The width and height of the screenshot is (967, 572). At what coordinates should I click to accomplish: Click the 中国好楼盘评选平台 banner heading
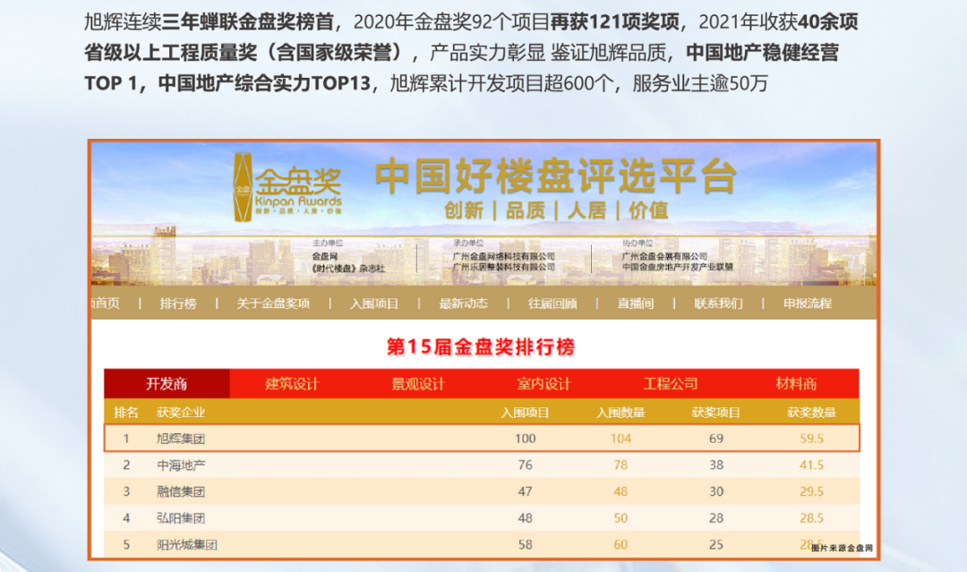click(x=556, y=176)
